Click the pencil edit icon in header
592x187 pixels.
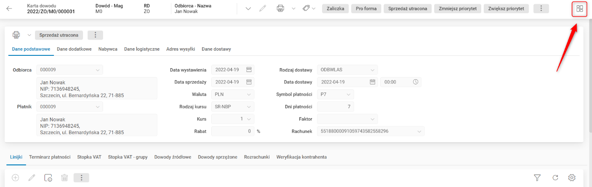(x=263, y=9)
